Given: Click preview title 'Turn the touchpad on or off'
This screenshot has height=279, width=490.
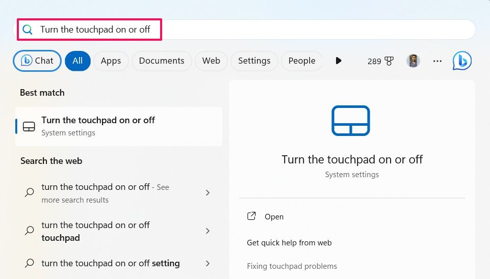Looking at the screenshot, I should (352, 159).
